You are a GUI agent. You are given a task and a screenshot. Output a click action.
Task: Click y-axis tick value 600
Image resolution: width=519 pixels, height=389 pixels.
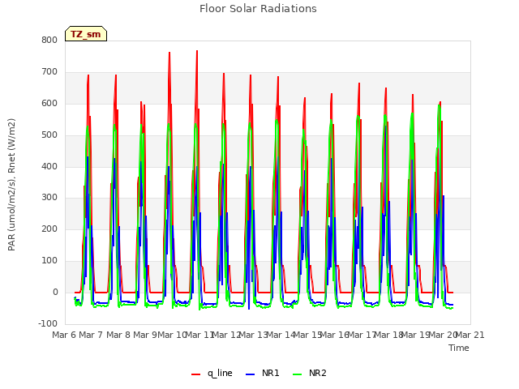click(49, 104)
